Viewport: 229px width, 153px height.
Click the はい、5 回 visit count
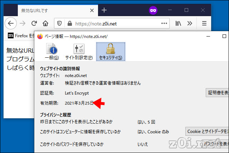[x=146, y=122]
